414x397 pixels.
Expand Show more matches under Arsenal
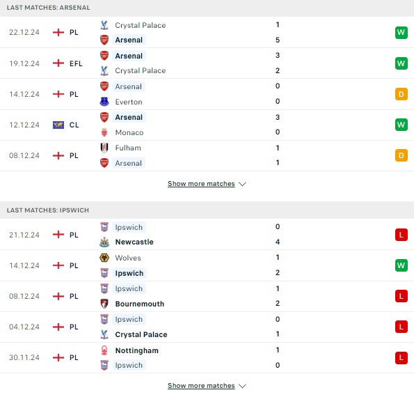click(x=201, y=184)
